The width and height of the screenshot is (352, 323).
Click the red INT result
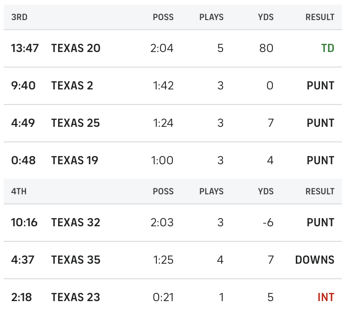[326, 297]
